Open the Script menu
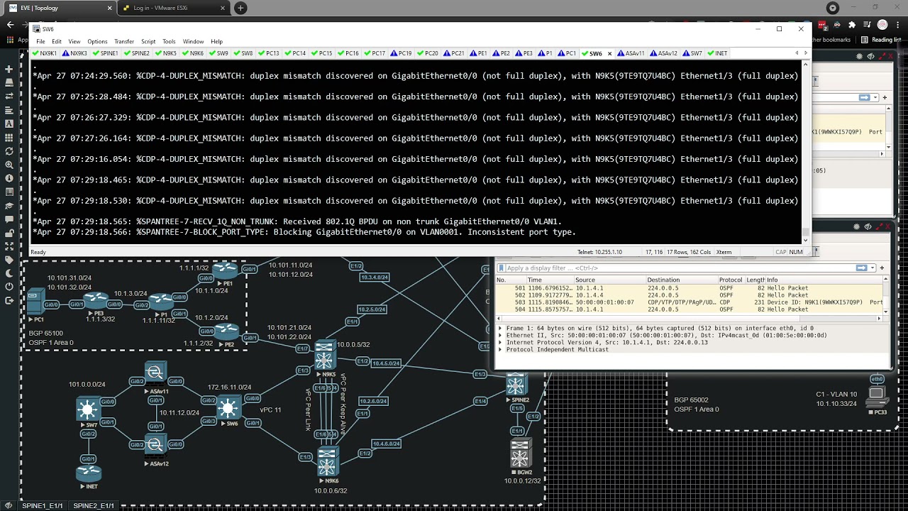Image resolution: width=908 pixels, height=511 pixels. tap(148, 42)
